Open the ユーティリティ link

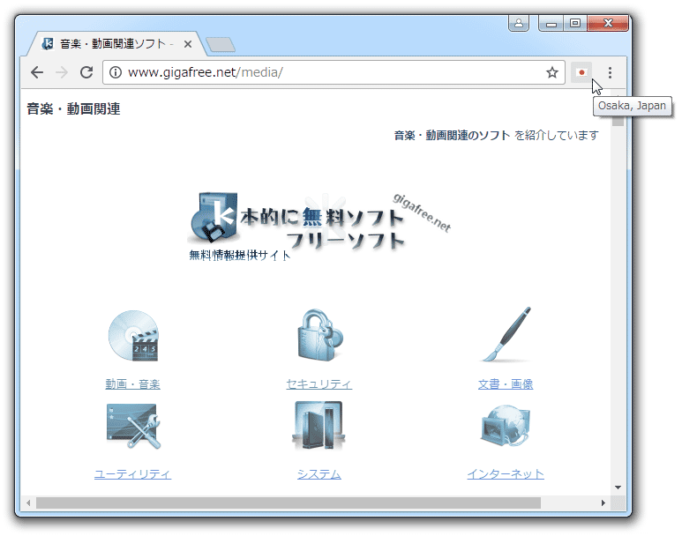[132, 473]
